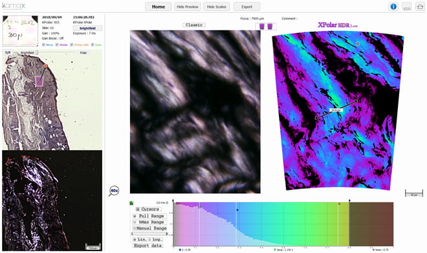The width and height of the screenshot is (427, 253).
Task: Click the 40x magnifier zoom icon
Action: (x=114, y=191)
